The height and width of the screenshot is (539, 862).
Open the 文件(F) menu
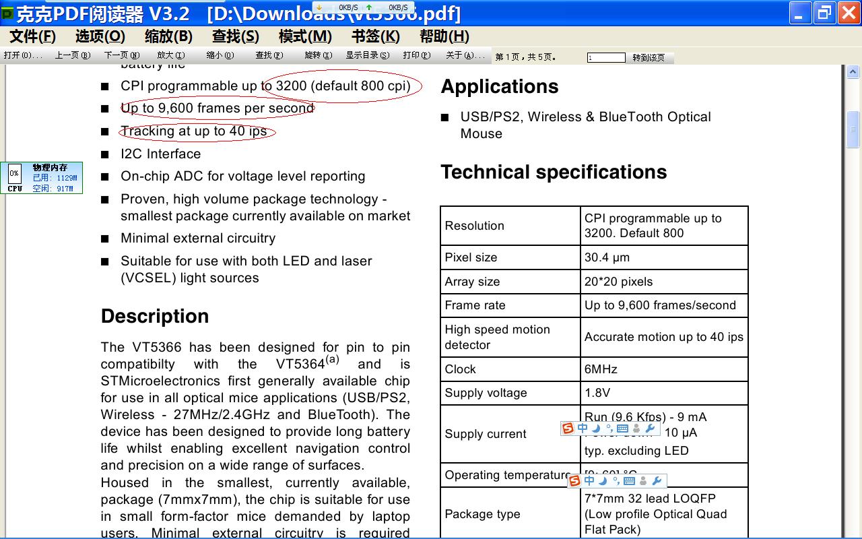[x=32, y=36]
